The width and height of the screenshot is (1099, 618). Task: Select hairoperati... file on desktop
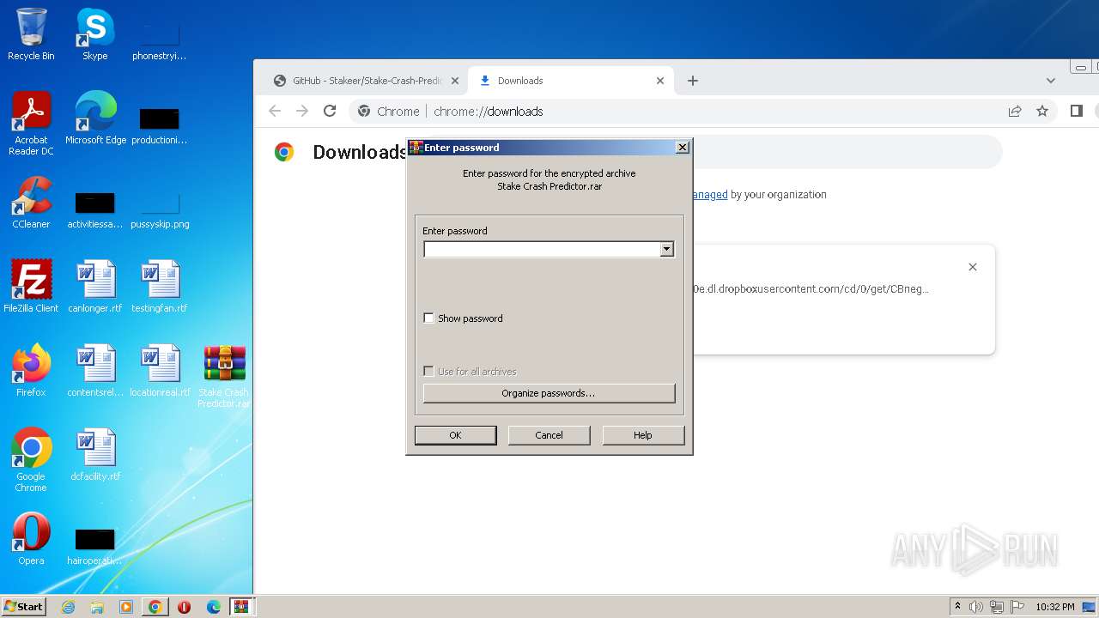[x=95, y=546]
